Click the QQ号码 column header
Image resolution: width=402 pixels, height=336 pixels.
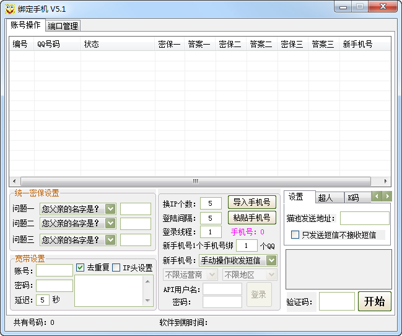tap(57, 44)
